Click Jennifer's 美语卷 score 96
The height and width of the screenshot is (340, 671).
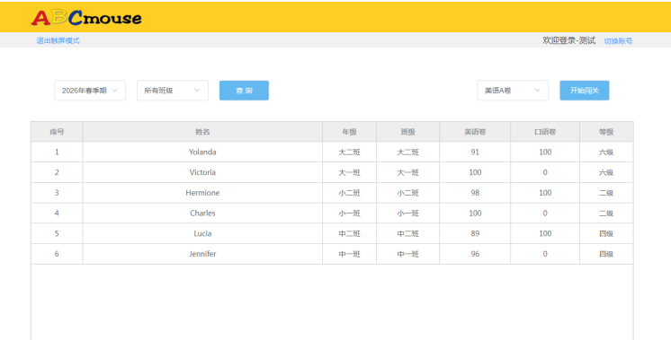coord(475,254)
